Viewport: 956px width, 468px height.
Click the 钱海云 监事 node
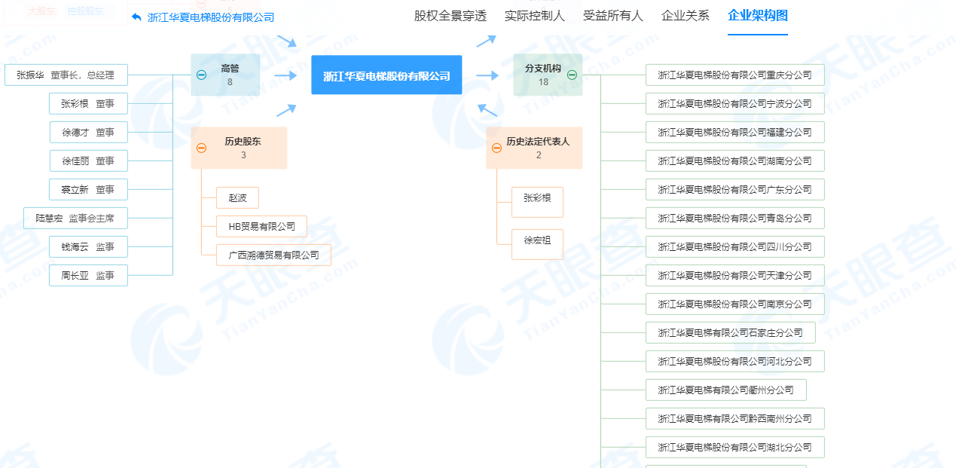(88, 247)
